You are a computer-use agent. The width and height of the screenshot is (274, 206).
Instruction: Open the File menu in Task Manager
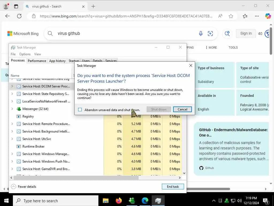(x=13, y=54)
